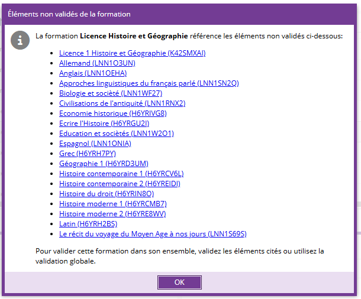
Task: Open the Géographie 1 link
Action: click(104, 164)
